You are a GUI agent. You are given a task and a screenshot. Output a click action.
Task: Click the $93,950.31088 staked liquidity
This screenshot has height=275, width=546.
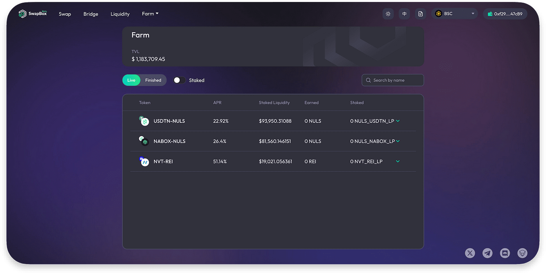[275, 121]
